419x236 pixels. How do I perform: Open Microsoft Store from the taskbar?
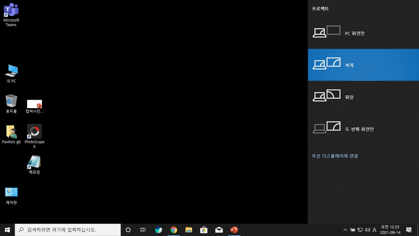[204, 230]
